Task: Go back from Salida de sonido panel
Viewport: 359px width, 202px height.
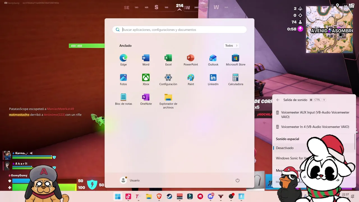Action: (x=278, y=100)
